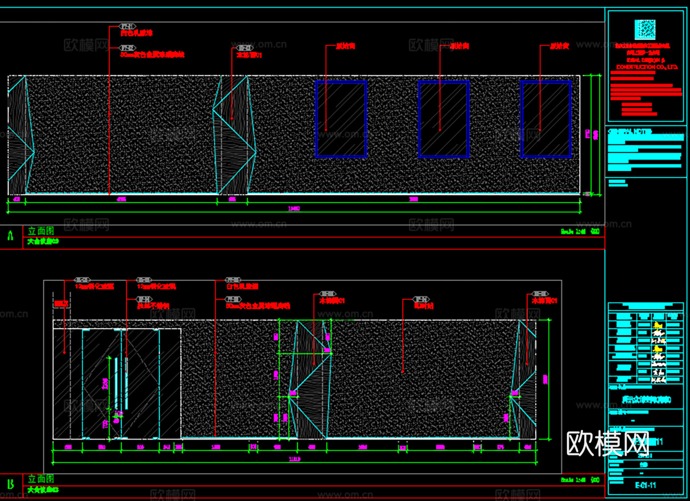
Task: Click the lower elevation Scale text
Action: pyautogui.click(x=573, y=479)
